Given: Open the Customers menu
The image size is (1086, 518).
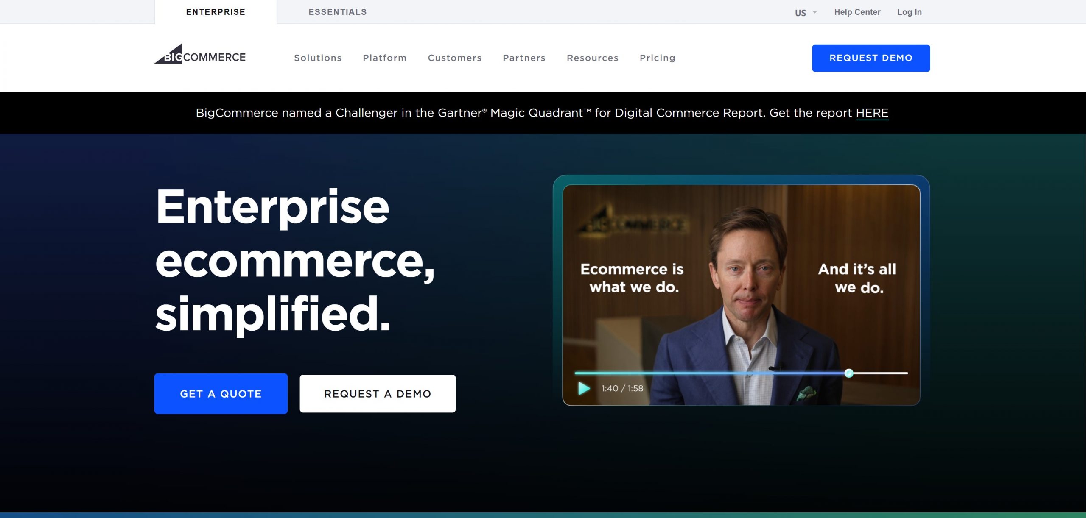Looking at the screenshot, I should pyautogui.click(x=454, y=58).
